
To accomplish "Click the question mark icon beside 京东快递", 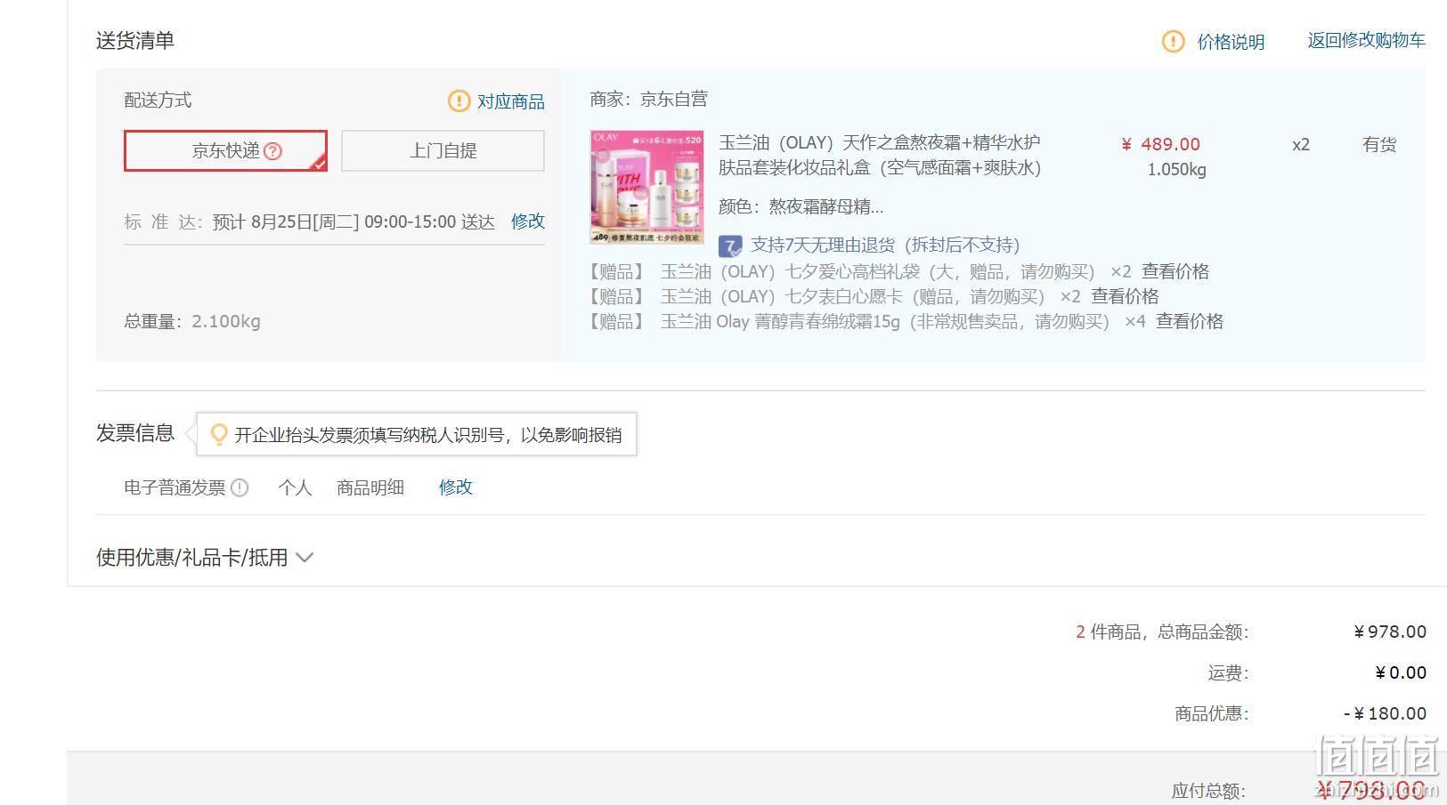I will point(273,151).
